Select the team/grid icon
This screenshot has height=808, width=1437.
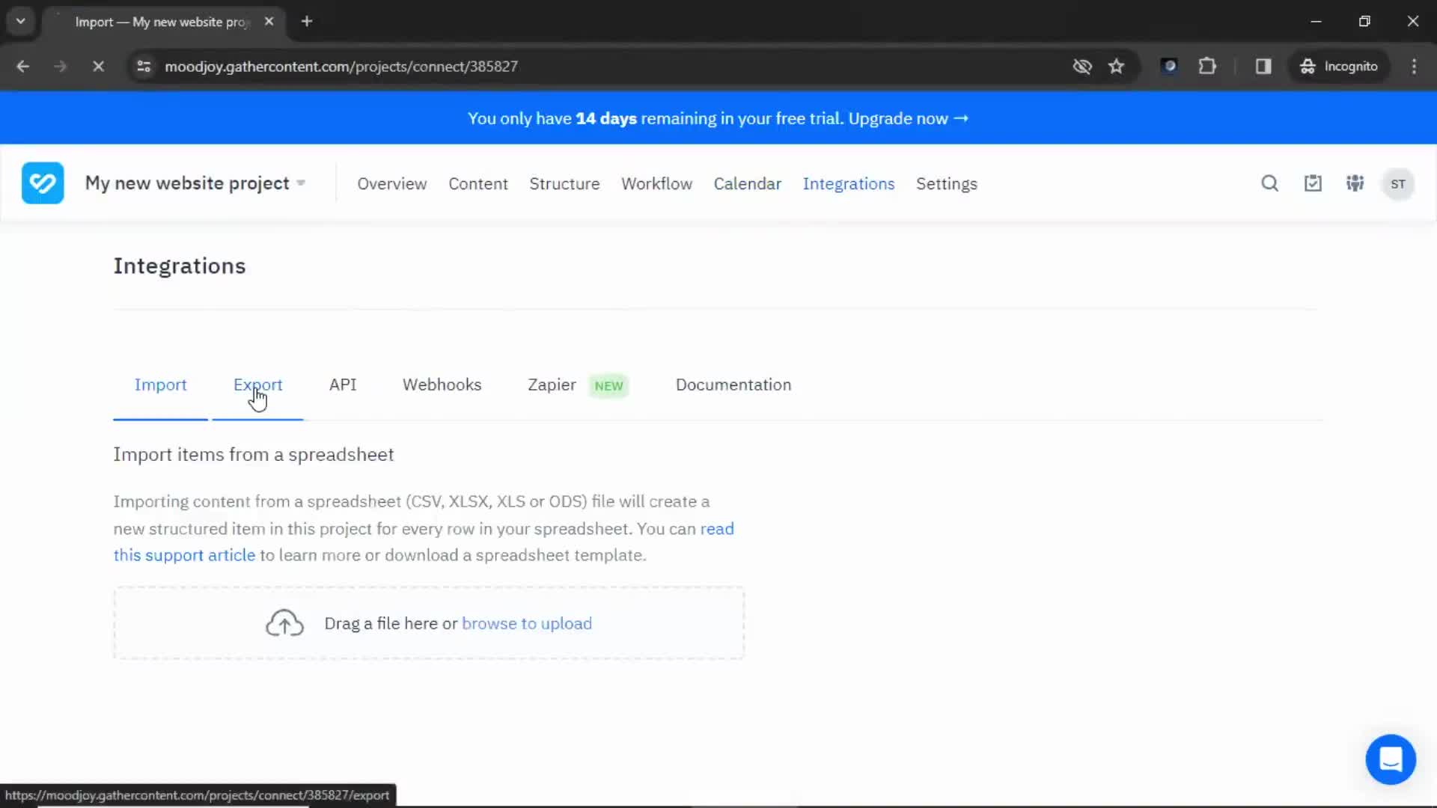[1356, 183]
